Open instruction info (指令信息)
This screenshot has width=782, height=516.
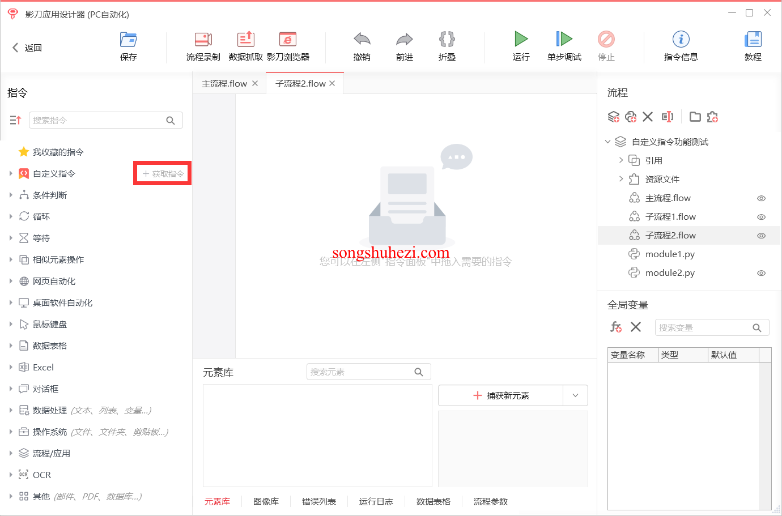coord(681,46)
